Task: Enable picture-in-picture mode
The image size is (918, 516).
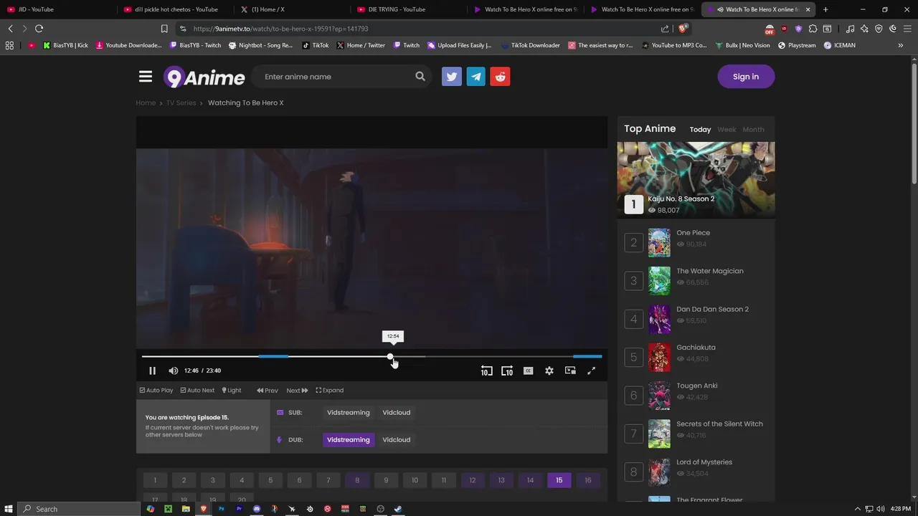Action: pos(570,371)
